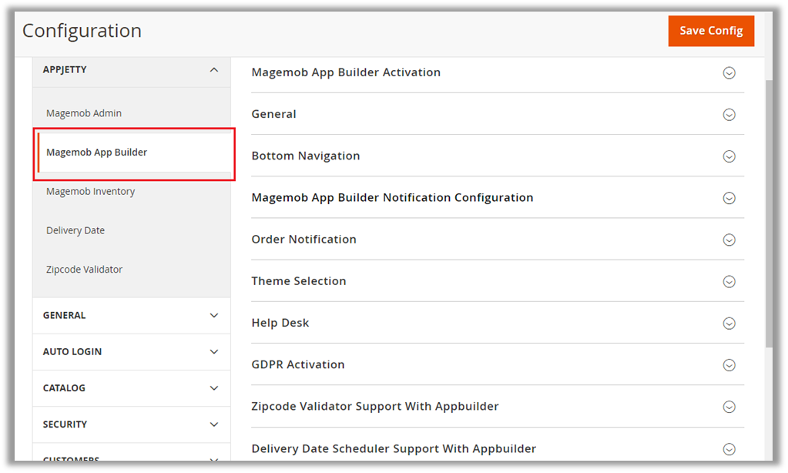Select Magemob App Builder menu item

97,153
